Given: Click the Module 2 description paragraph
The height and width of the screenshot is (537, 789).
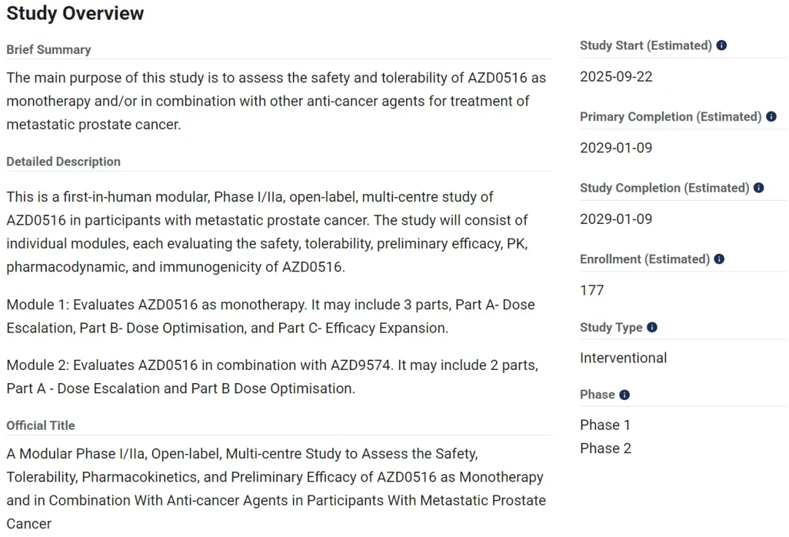Looking at the screenshot, I should point(272,376).
